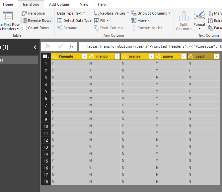The image size is (222, 192).
Task: Click the Parse abc icon
Action: (210, 28)
